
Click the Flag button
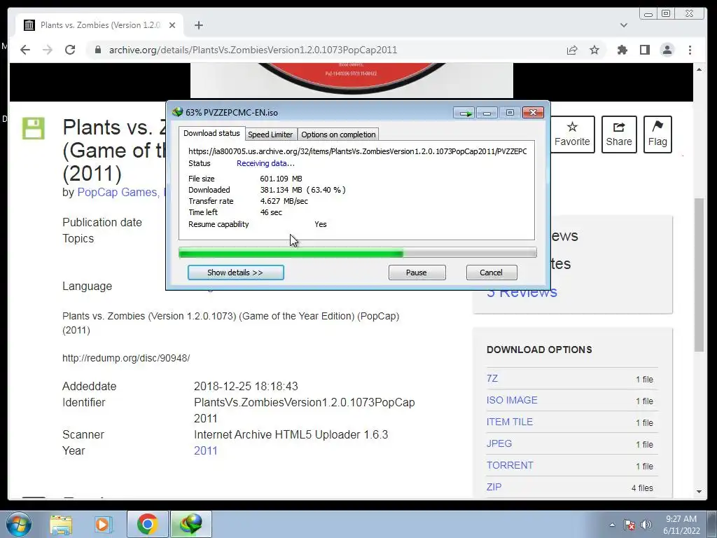(657, 134)
